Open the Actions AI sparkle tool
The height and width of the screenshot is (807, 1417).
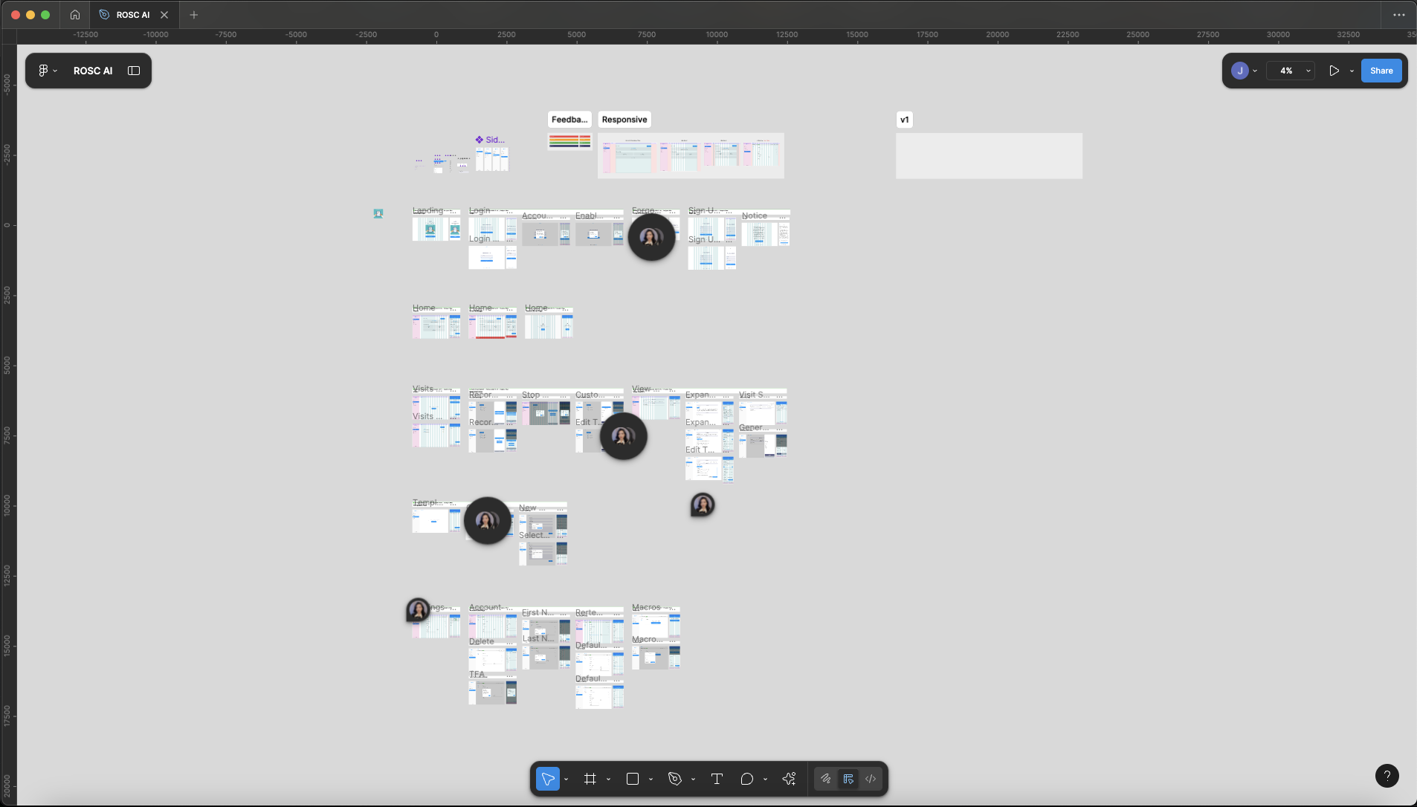coord(789,779)
